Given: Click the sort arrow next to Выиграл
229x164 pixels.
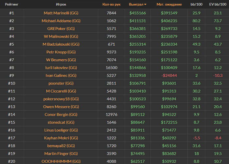Looking at the screenshot, I should [145, 5].
